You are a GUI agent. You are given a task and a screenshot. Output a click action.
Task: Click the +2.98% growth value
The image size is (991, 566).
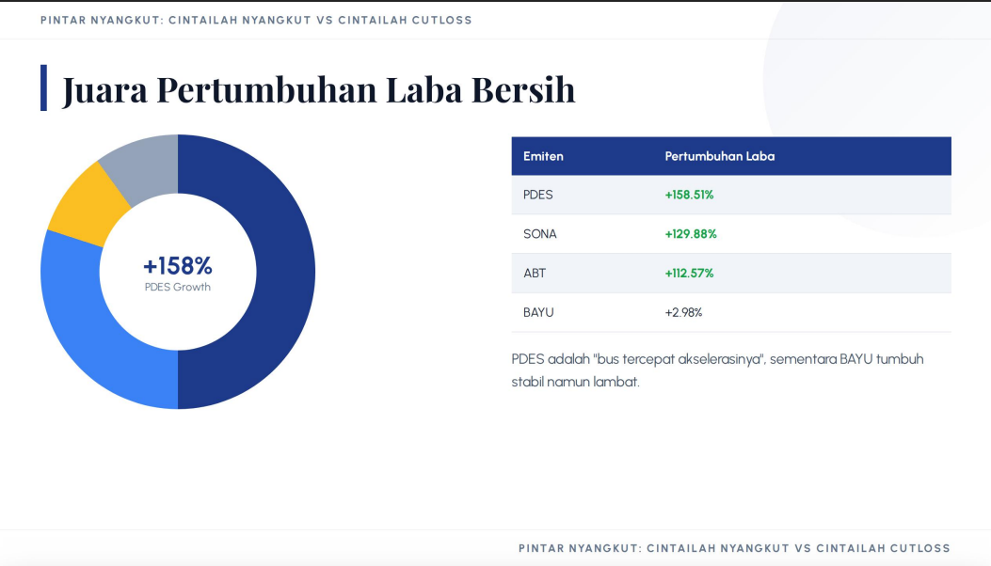click(x=683, y=312)
